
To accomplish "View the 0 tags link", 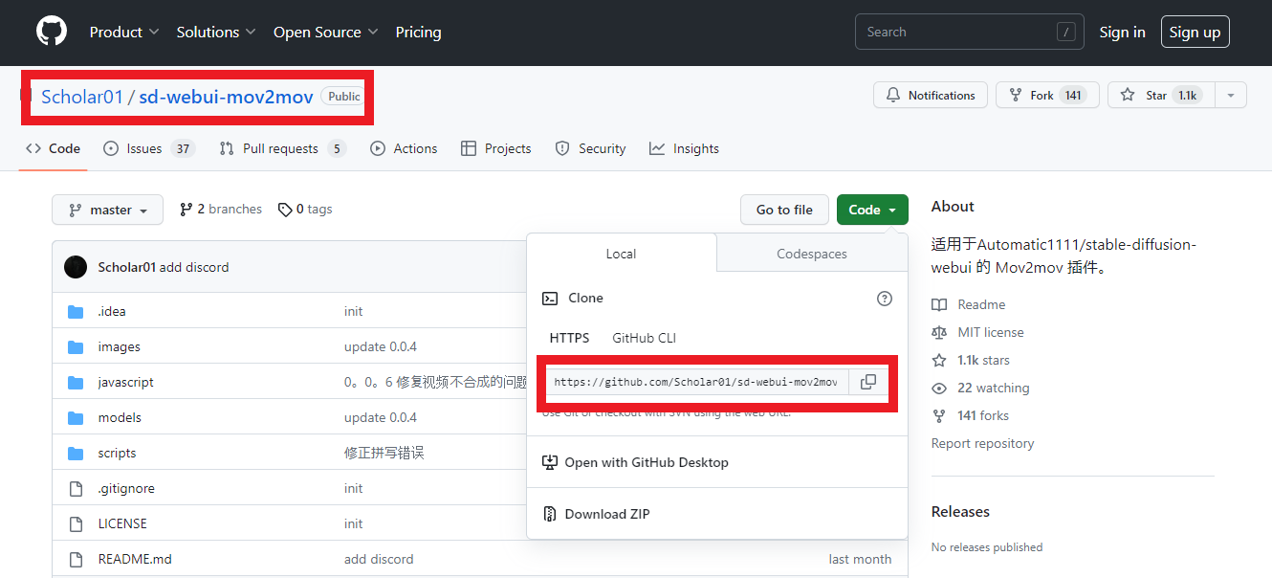I will 305,209.
